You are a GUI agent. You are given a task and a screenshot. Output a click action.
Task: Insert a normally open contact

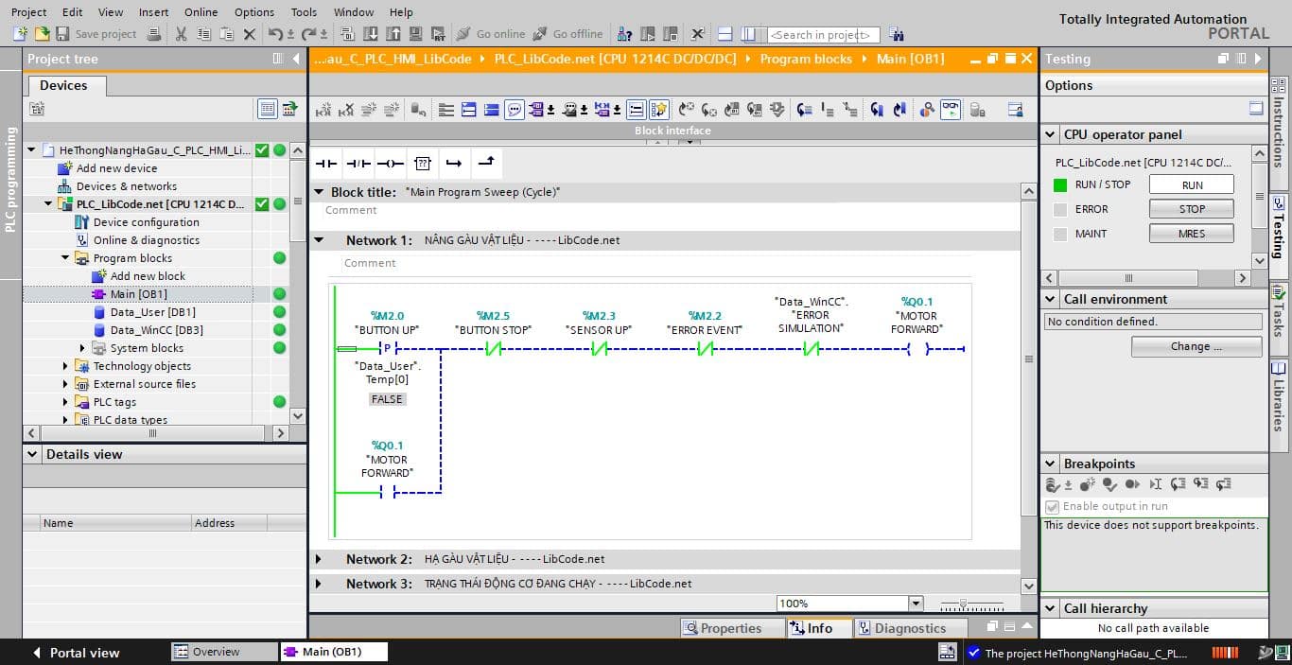(x=325, y=164)
